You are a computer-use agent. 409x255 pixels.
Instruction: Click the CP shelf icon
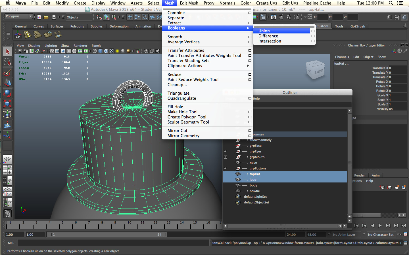[18, 35]
